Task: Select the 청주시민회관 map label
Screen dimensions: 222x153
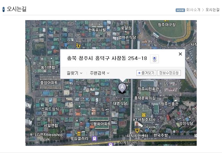Action: coord(148,89)
